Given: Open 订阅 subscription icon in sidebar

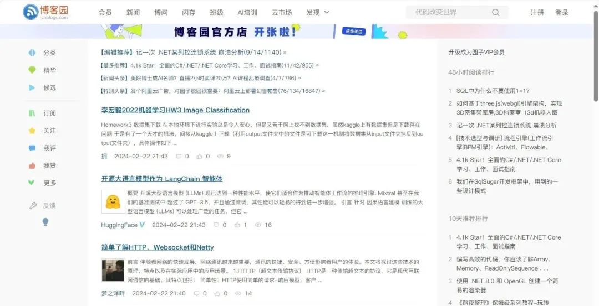Looking at the screenshot, I should 32,113.
